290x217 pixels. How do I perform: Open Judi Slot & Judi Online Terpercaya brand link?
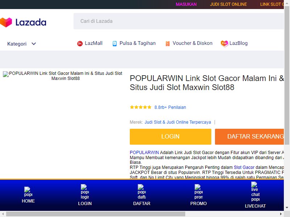(x=178, y=122)
